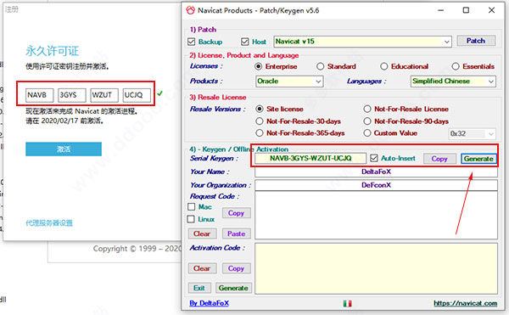
Task: Click the NAVB license key field
Action: click(x=39, y=95)
